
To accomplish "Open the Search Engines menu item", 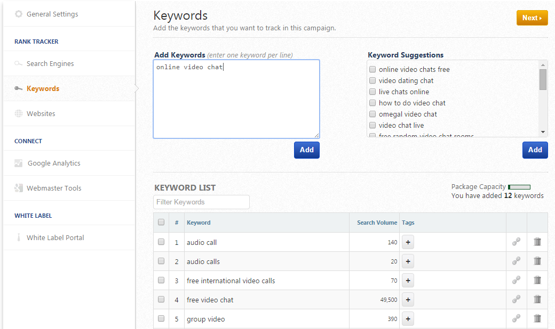I will click(x=50, y=64).
